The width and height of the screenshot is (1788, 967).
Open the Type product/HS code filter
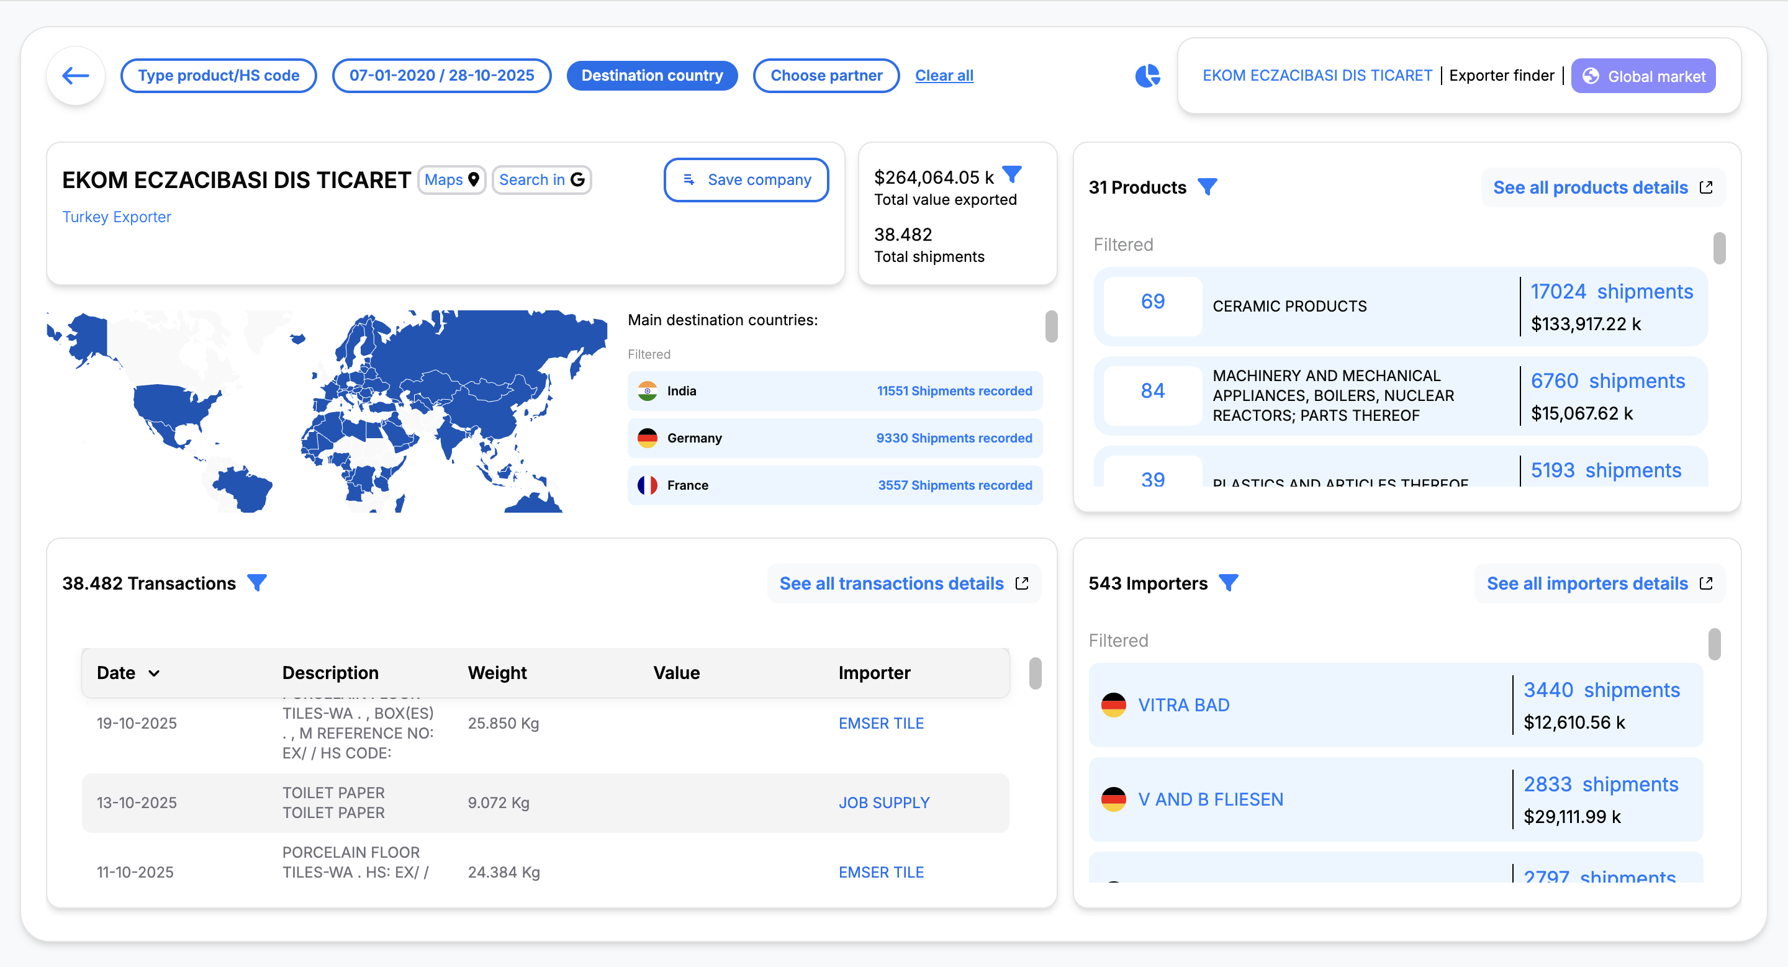click(x=219, y=76)
